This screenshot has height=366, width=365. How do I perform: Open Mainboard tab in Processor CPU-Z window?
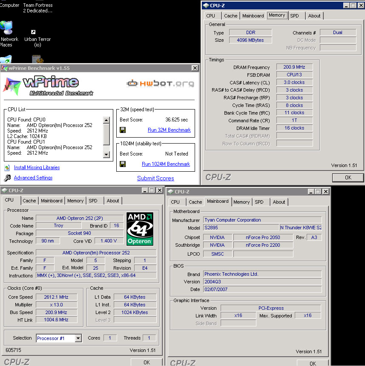pyautogui.click(x=52, y=201)
